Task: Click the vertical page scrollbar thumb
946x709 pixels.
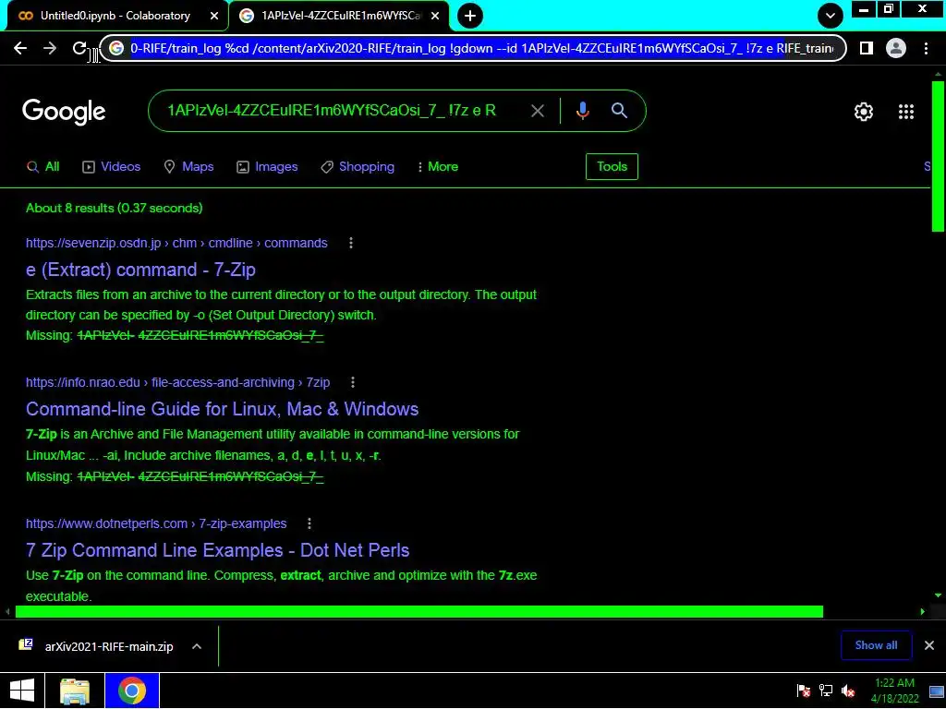Action: pos(938,155)
